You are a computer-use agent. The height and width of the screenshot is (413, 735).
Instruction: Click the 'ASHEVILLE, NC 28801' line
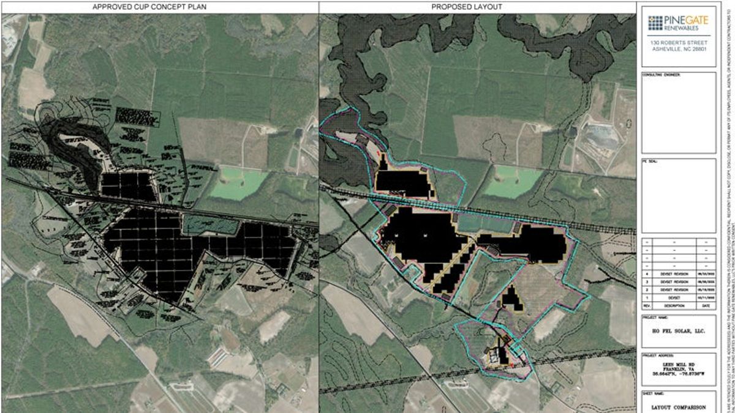coord(679,49)
